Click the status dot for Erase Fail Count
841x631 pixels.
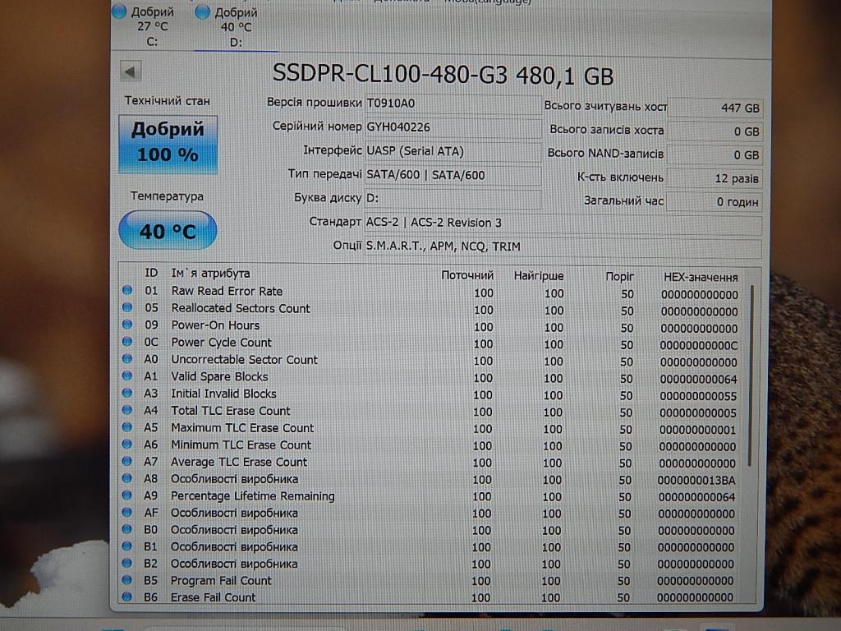coord(127,597)
